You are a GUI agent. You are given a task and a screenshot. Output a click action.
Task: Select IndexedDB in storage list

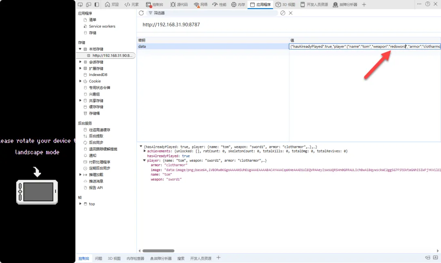point(98,75)
